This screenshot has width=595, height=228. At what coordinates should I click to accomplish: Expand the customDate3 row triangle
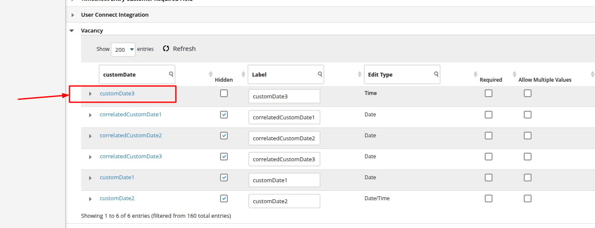click(90, 94)
